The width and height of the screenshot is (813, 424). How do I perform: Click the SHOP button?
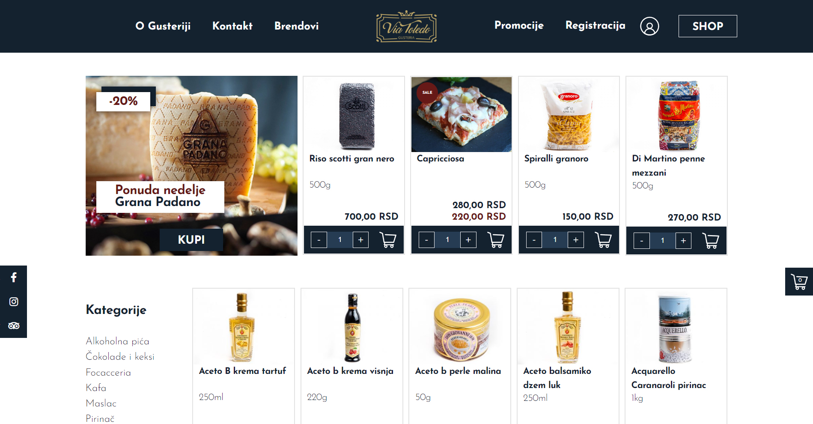708,26
